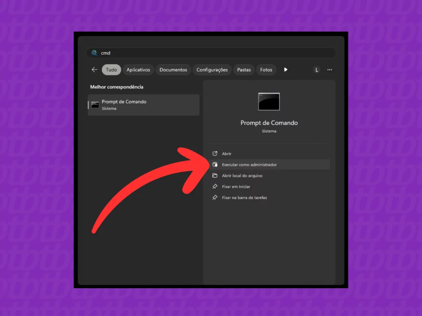Click the pin icon beside Fixar em Iniciar

[215, 186]
